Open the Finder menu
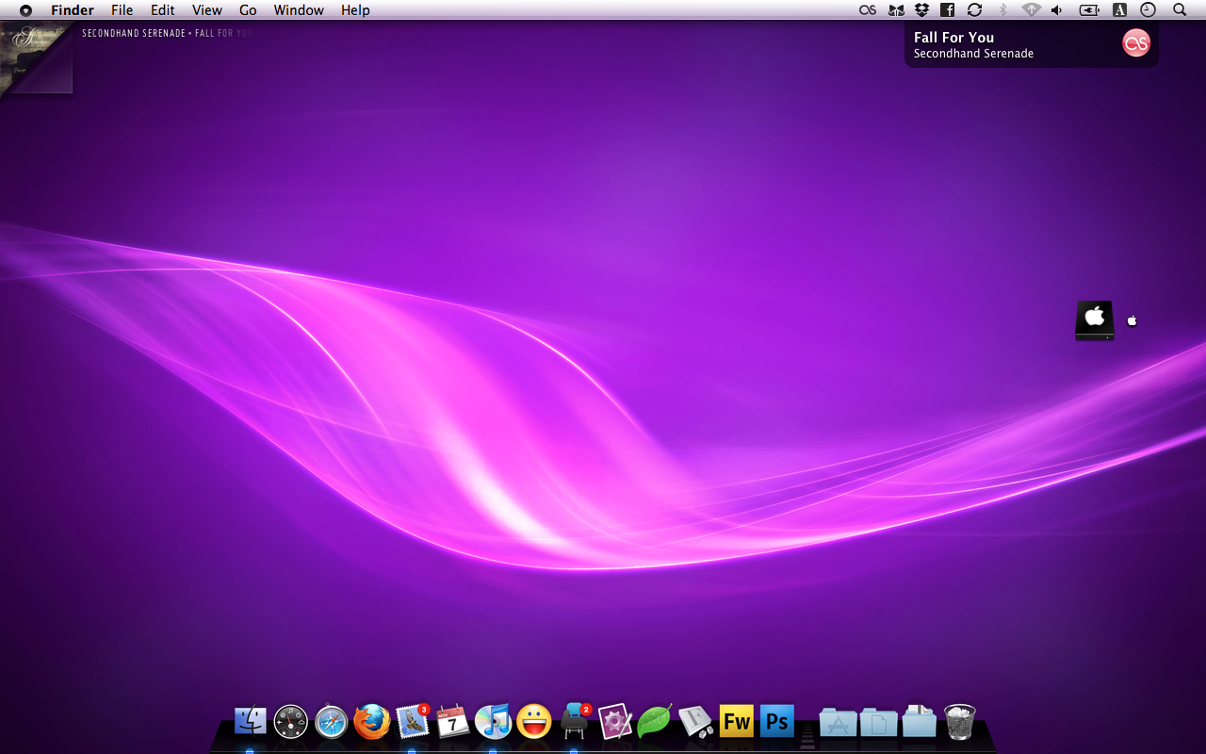The width and height of the screenshot is (1206, 754). coord(73,10)
